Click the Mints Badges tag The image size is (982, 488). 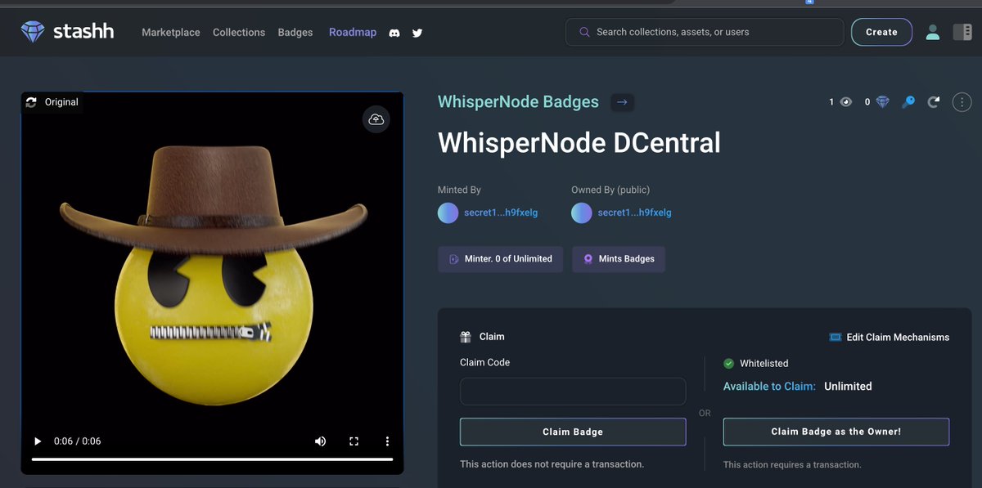619,259
